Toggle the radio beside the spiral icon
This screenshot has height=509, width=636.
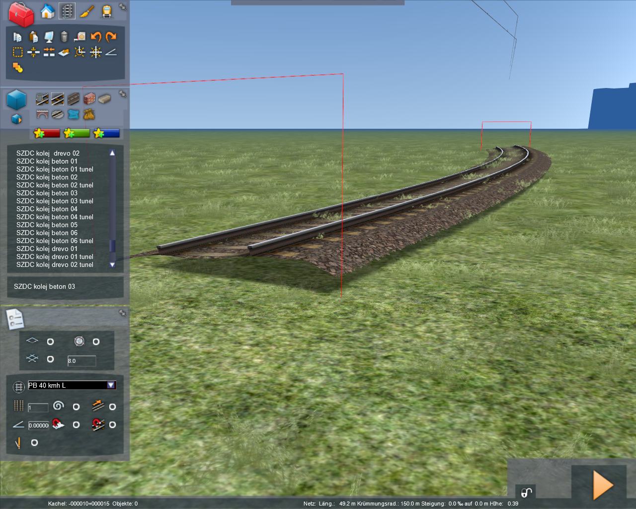(76, 407)
